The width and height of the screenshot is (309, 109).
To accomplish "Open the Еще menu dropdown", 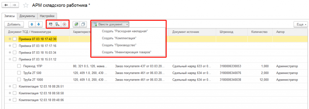I will (301, 24).
